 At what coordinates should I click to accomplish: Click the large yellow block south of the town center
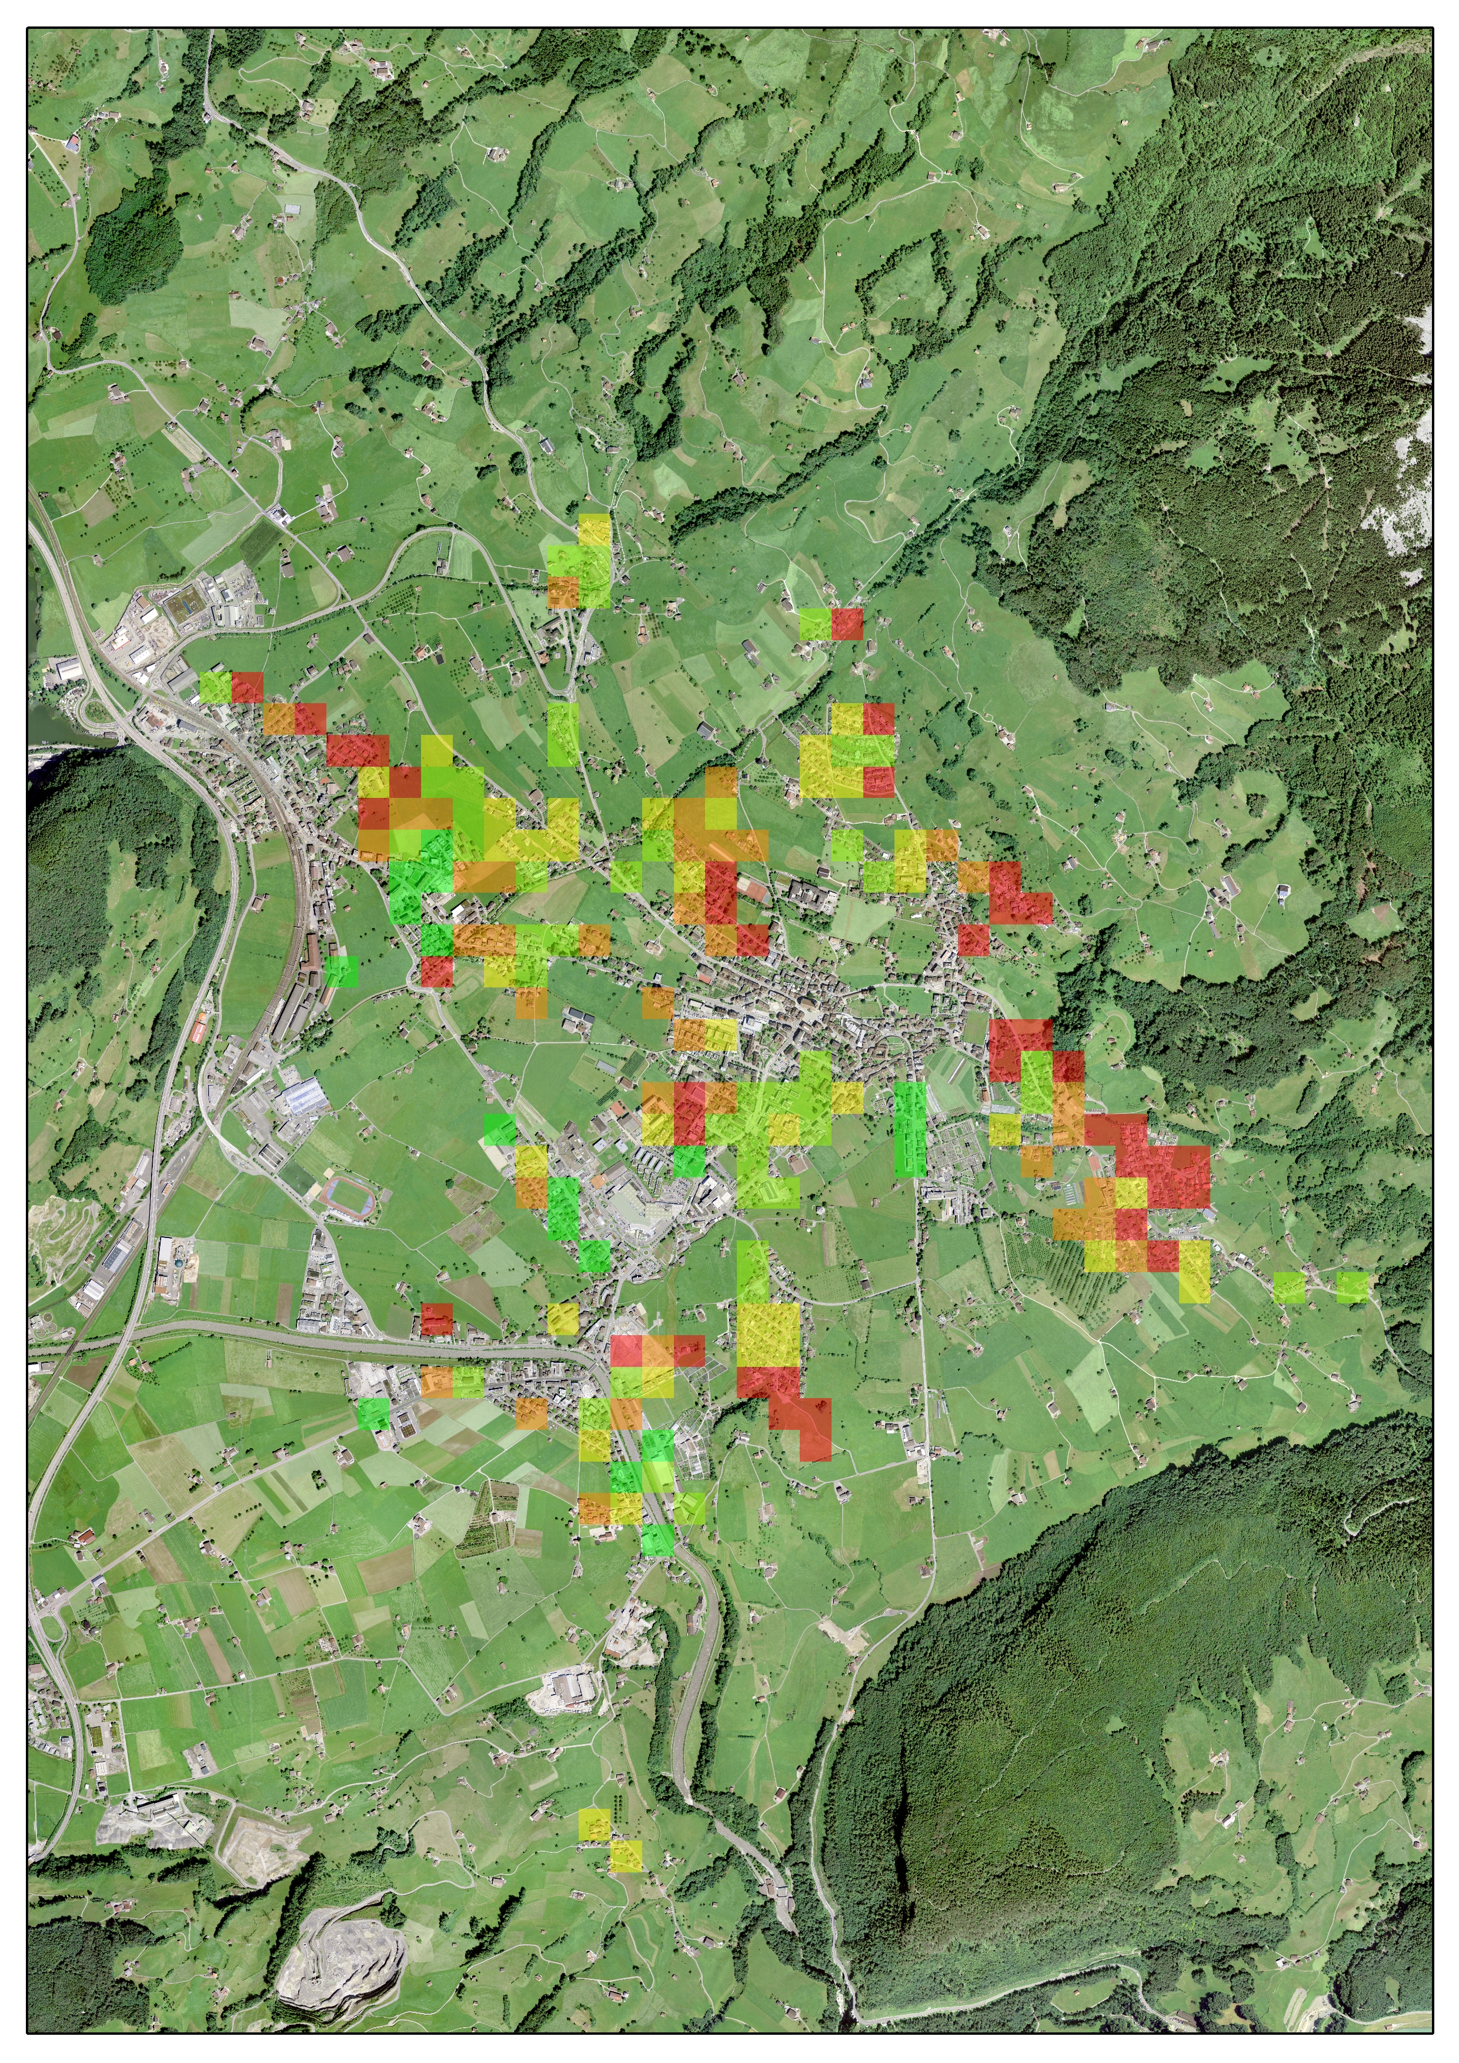point(768,1335)
